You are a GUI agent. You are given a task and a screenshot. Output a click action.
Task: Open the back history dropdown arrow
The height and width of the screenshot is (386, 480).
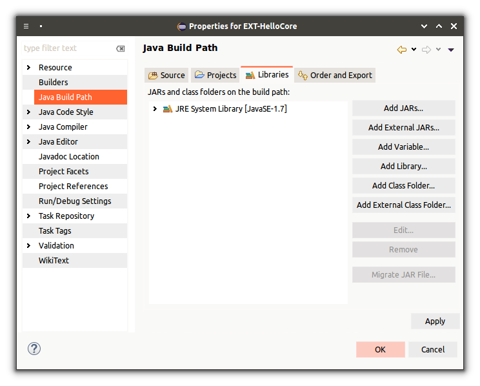(x=414, y=50)
